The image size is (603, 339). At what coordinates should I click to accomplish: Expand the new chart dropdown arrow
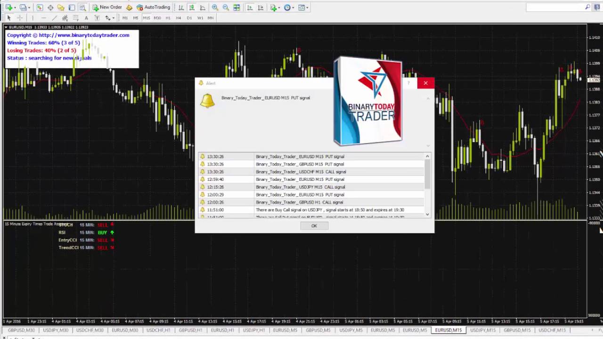click(15, 8)
